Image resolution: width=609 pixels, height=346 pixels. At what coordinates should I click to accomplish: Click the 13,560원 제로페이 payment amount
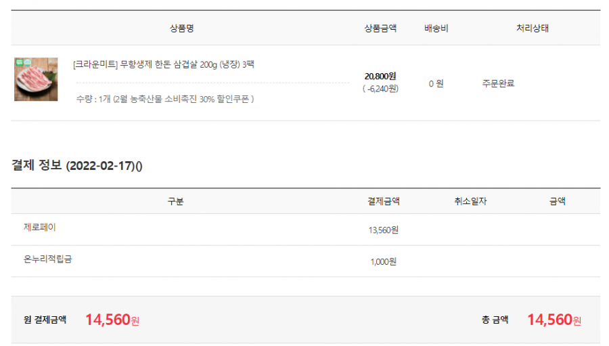[x=384, y=230]
